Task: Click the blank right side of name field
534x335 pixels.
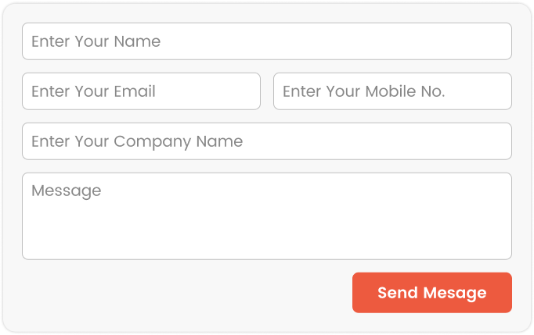Action: [407, 41]
